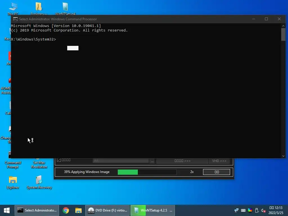The image size is (288, 216).
Task: Click the network tray icon
Action: click(x=237, y=210)
